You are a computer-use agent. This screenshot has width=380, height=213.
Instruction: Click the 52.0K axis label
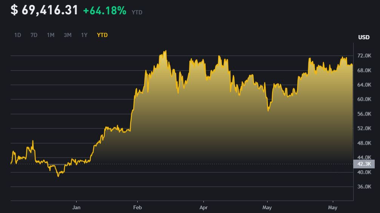(x=364, y=128)
